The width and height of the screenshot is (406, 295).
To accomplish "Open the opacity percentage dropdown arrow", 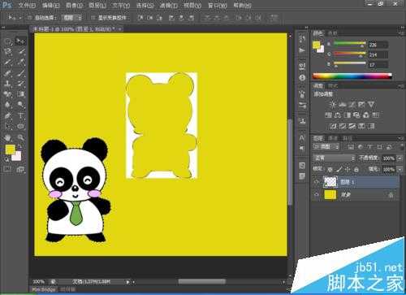I will 400,158.
